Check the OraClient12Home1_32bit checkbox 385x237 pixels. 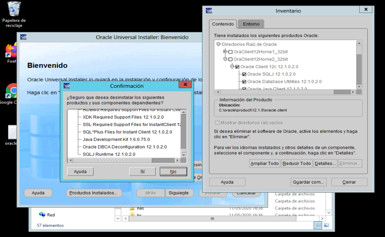(230, 52)
